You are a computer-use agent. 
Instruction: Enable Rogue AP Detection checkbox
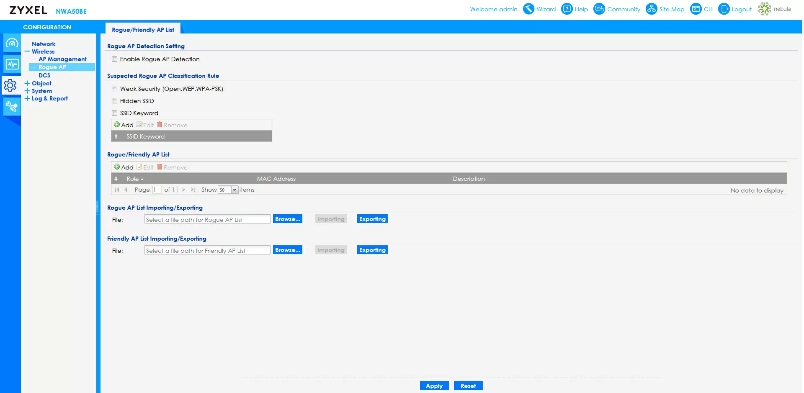pyautogui.click(x=115, y=59)
